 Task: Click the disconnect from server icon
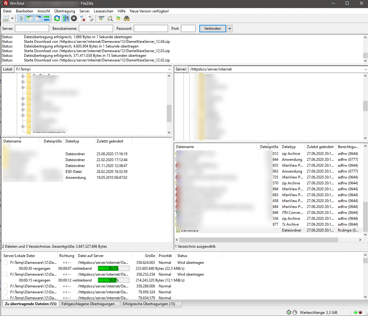click(83, 19)
